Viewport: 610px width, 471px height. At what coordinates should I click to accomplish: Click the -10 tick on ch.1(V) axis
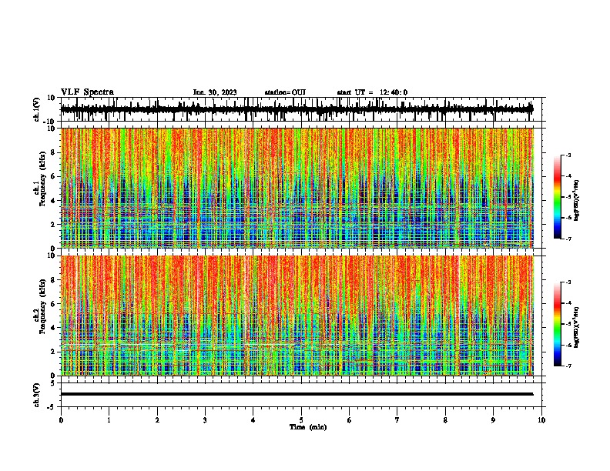50,122
